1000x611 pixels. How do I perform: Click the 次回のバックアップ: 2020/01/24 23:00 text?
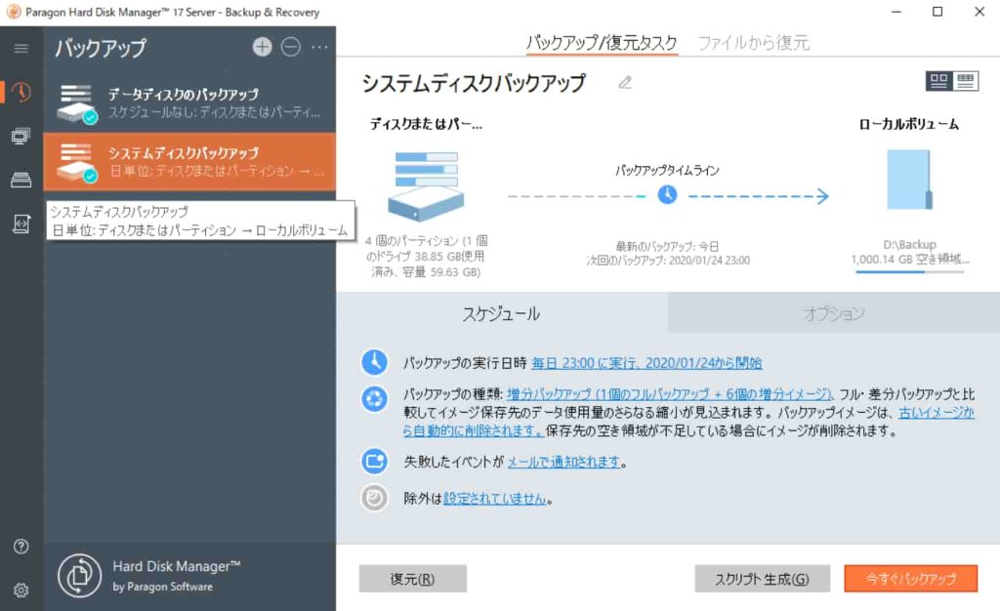[668, 261]
